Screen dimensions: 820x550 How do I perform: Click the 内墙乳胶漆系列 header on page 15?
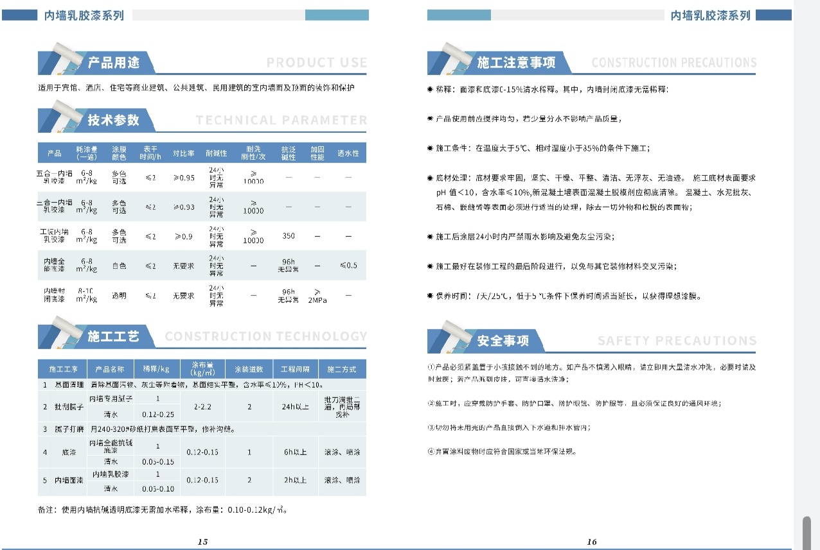(84, 15)
